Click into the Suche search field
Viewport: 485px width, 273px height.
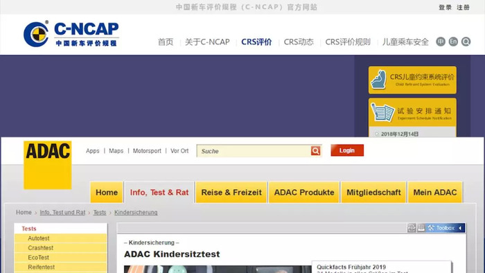(x=254, y=151)
